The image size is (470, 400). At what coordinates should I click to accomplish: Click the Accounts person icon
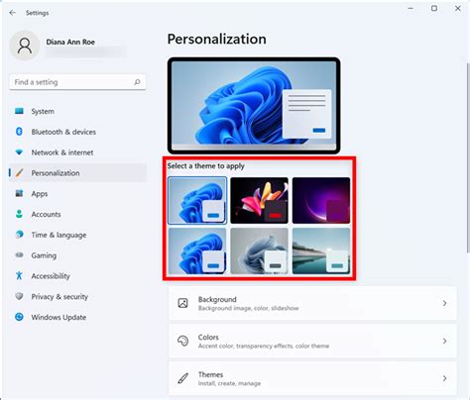(19, 214)
